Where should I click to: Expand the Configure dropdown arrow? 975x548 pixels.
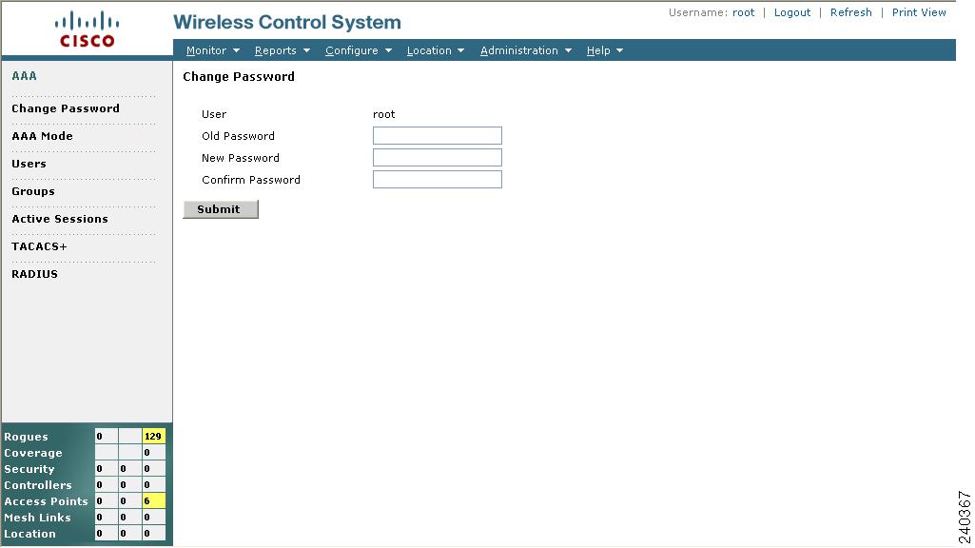389,50
